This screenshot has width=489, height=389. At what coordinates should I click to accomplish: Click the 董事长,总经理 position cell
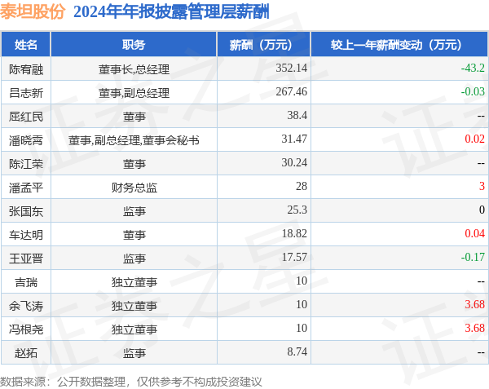click(x=134, y=69)
